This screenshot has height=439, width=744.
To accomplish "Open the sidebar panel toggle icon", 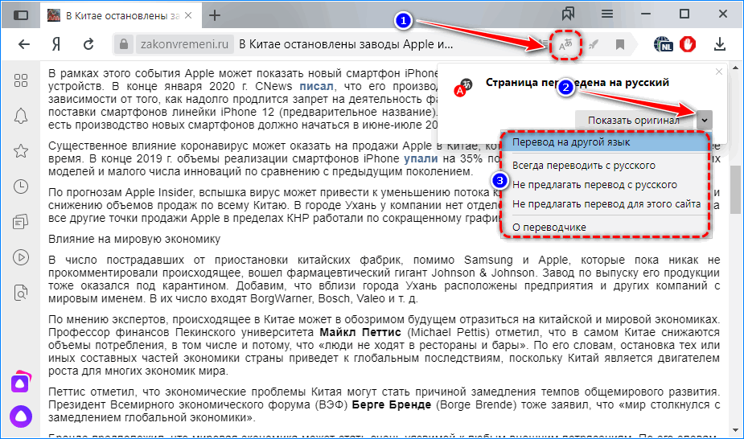I will (x=20, y=15).
